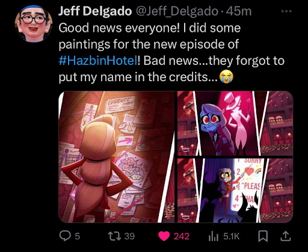The width and height of the screenshot is (308, 252).
Task: Open Jeff Delgado's profile avatar
Action: [x=34, y=23]
